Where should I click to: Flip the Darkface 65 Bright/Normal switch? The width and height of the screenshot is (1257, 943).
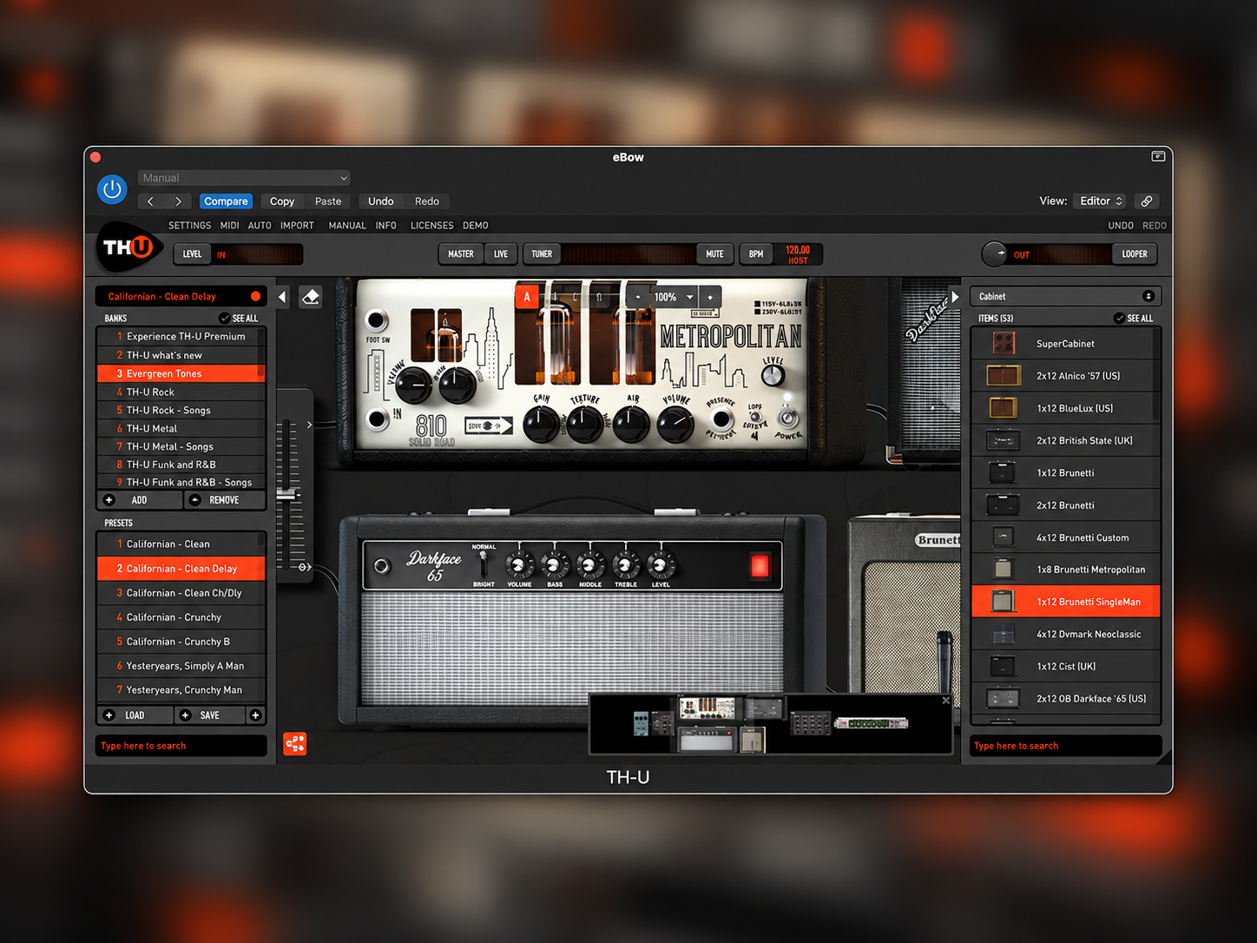484,564
